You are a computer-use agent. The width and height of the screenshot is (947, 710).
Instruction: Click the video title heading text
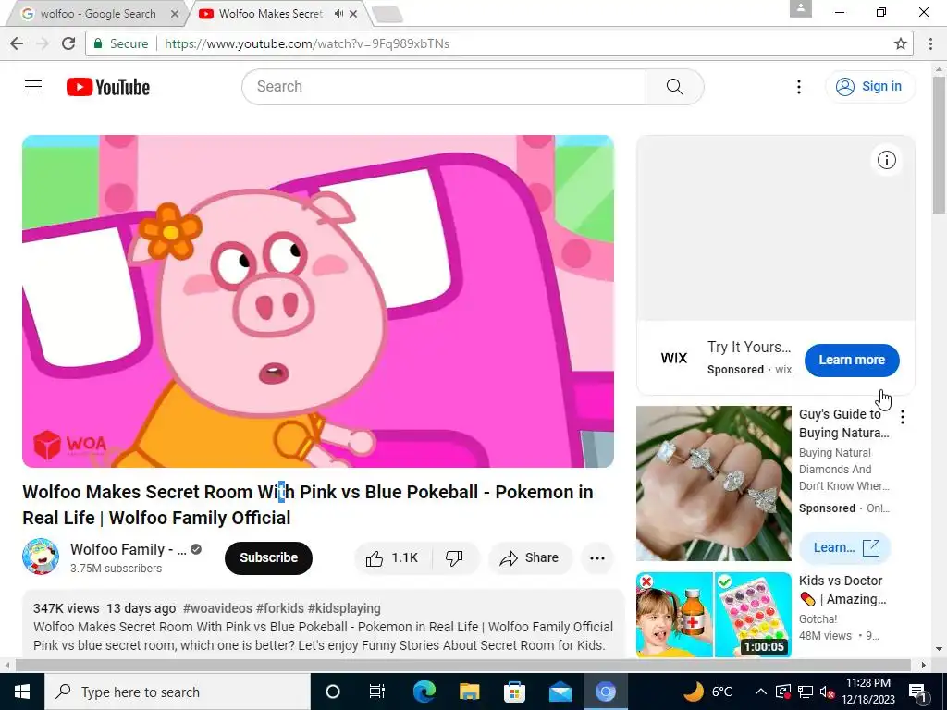(x=307, y=505)
